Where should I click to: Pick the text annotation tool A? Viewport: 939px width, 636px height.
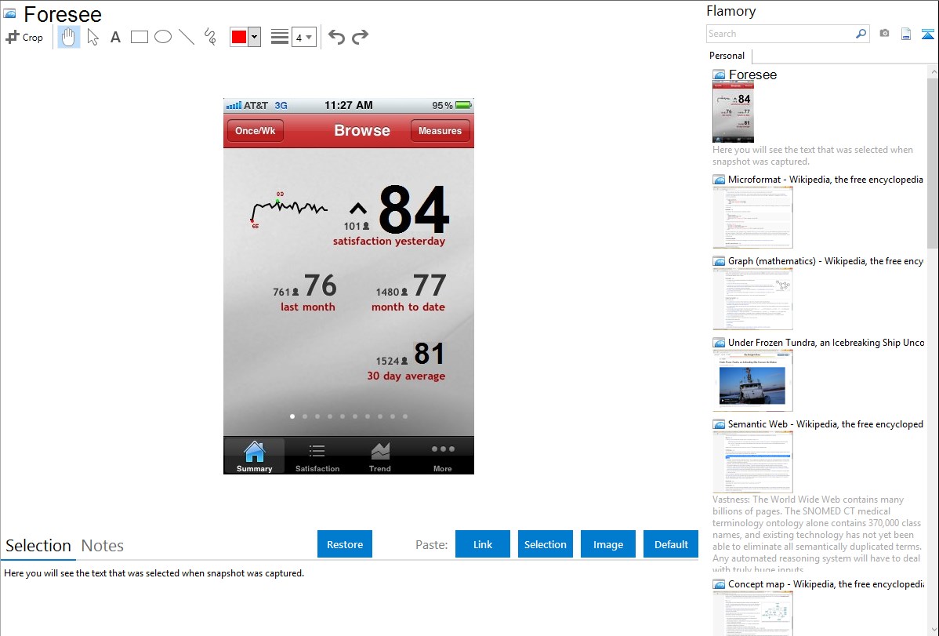coord(115,37)
